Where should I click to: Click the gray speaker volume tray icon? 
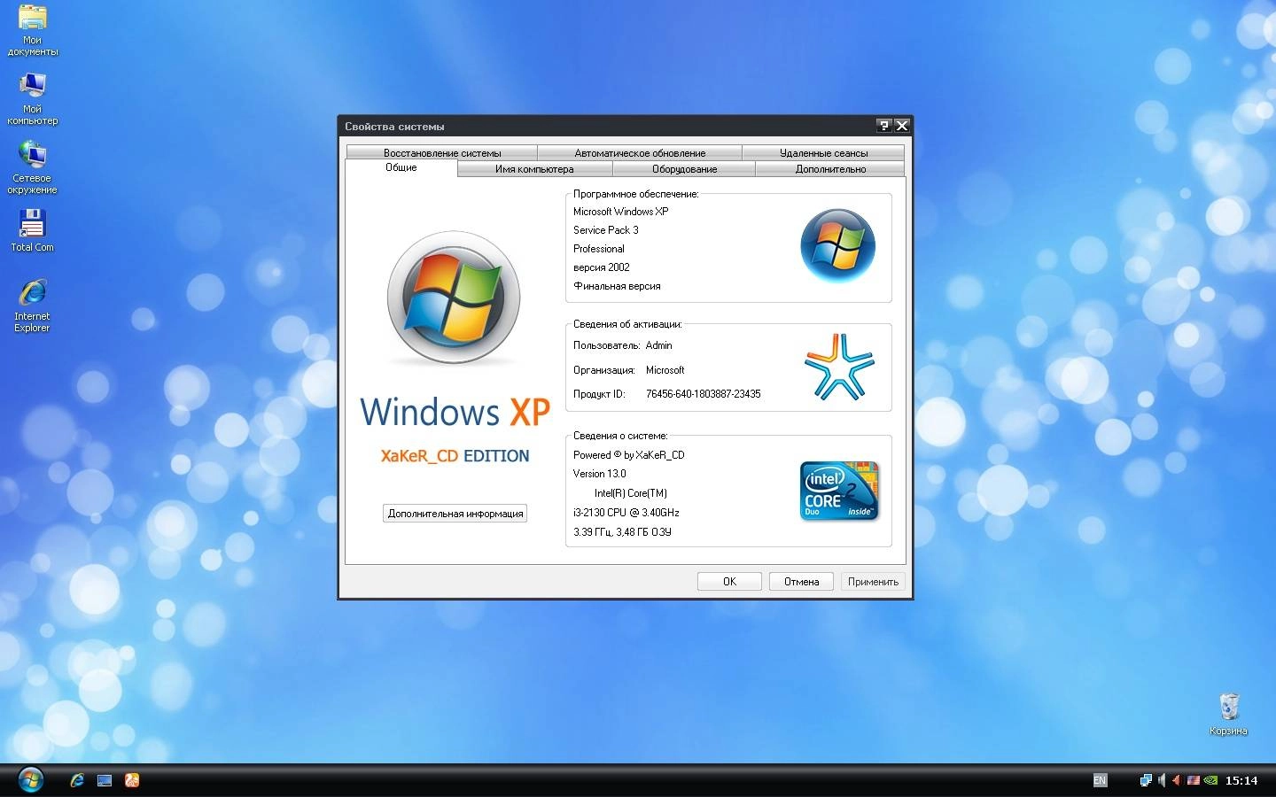(x=1162, y=780)
